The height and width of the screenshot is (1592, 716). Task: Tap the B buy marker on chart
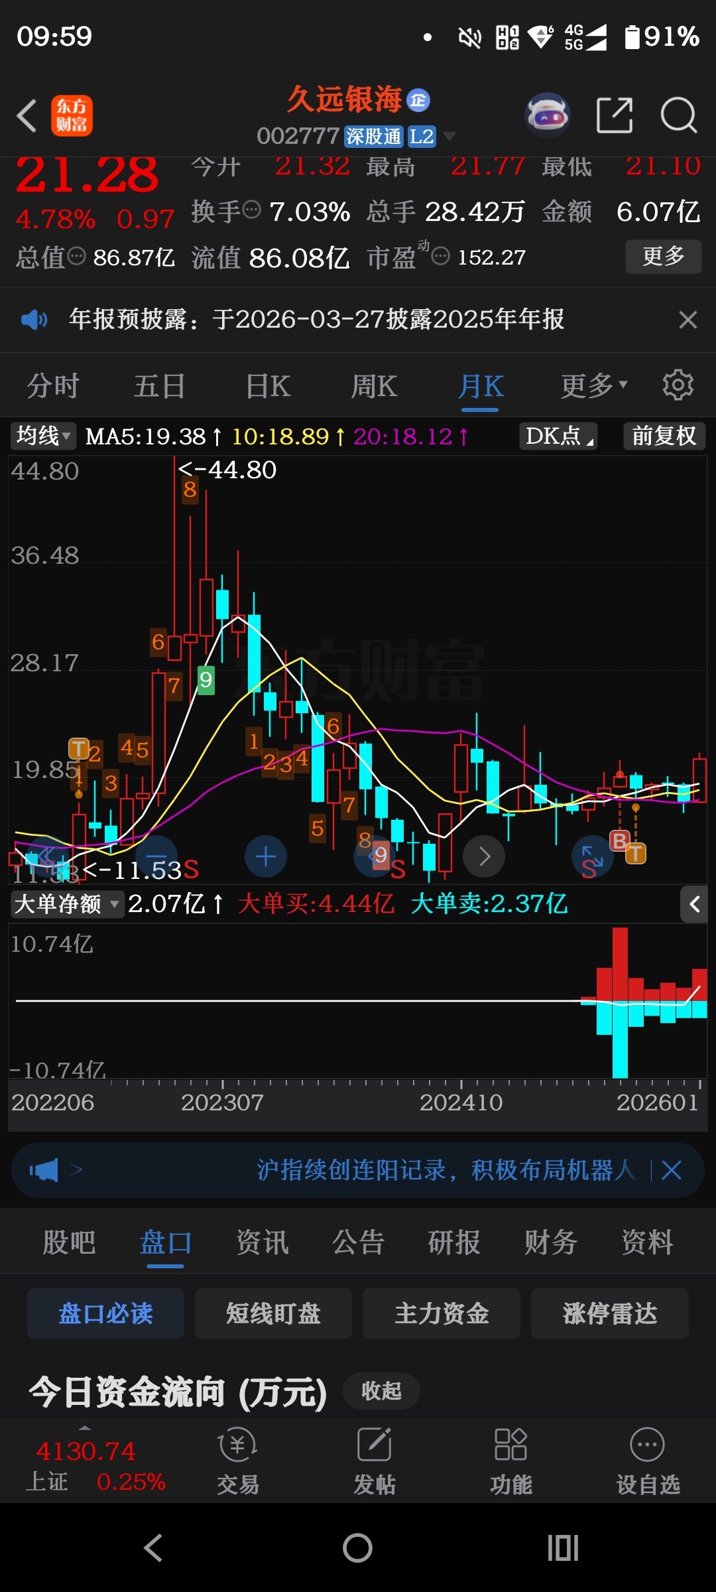click(619, 841)
